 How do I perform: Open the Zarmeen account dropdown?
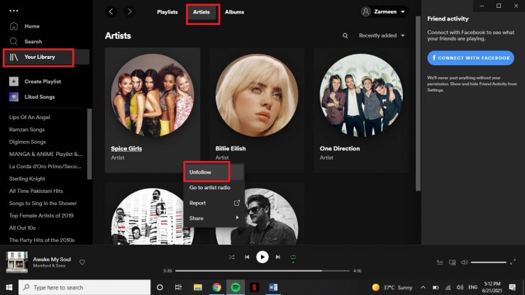[x=384, y=12]
